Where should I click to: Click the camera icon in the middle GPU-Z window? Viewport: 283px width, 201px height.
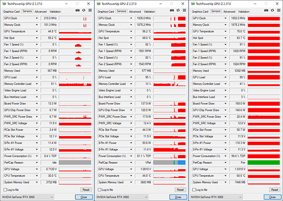[x=171, y=11]
